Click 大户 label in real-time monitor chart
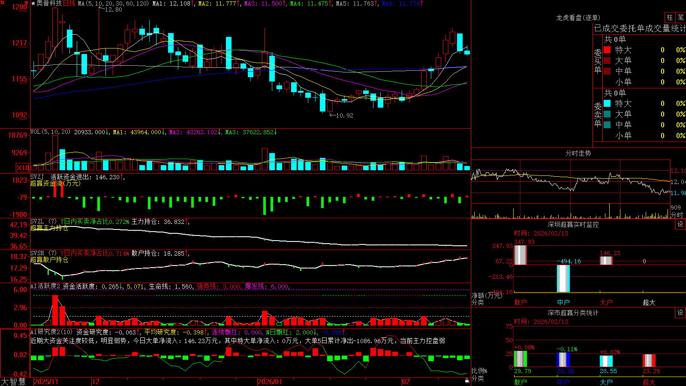 point(606,302)
